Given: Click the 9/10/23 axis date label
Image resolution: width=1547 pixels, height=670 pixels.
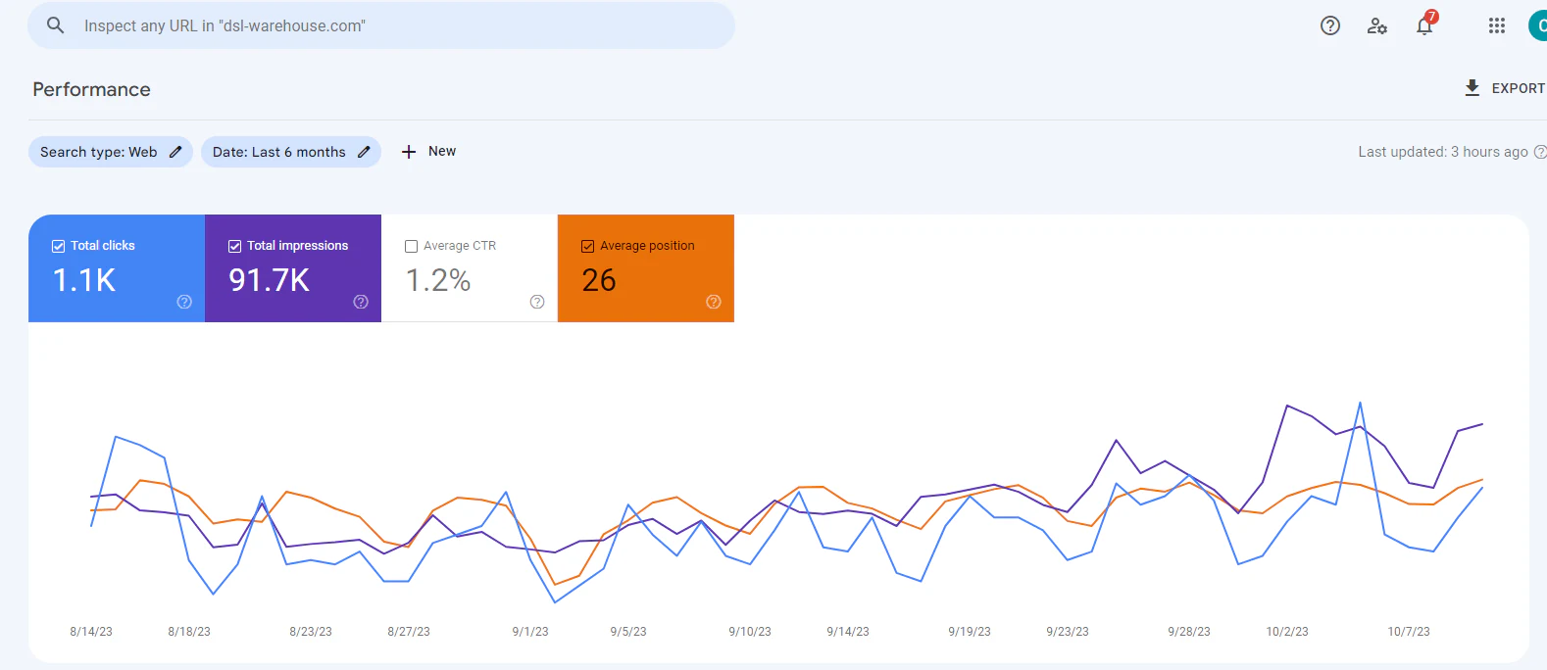Looking at the screenshot, I should [750, 632].
